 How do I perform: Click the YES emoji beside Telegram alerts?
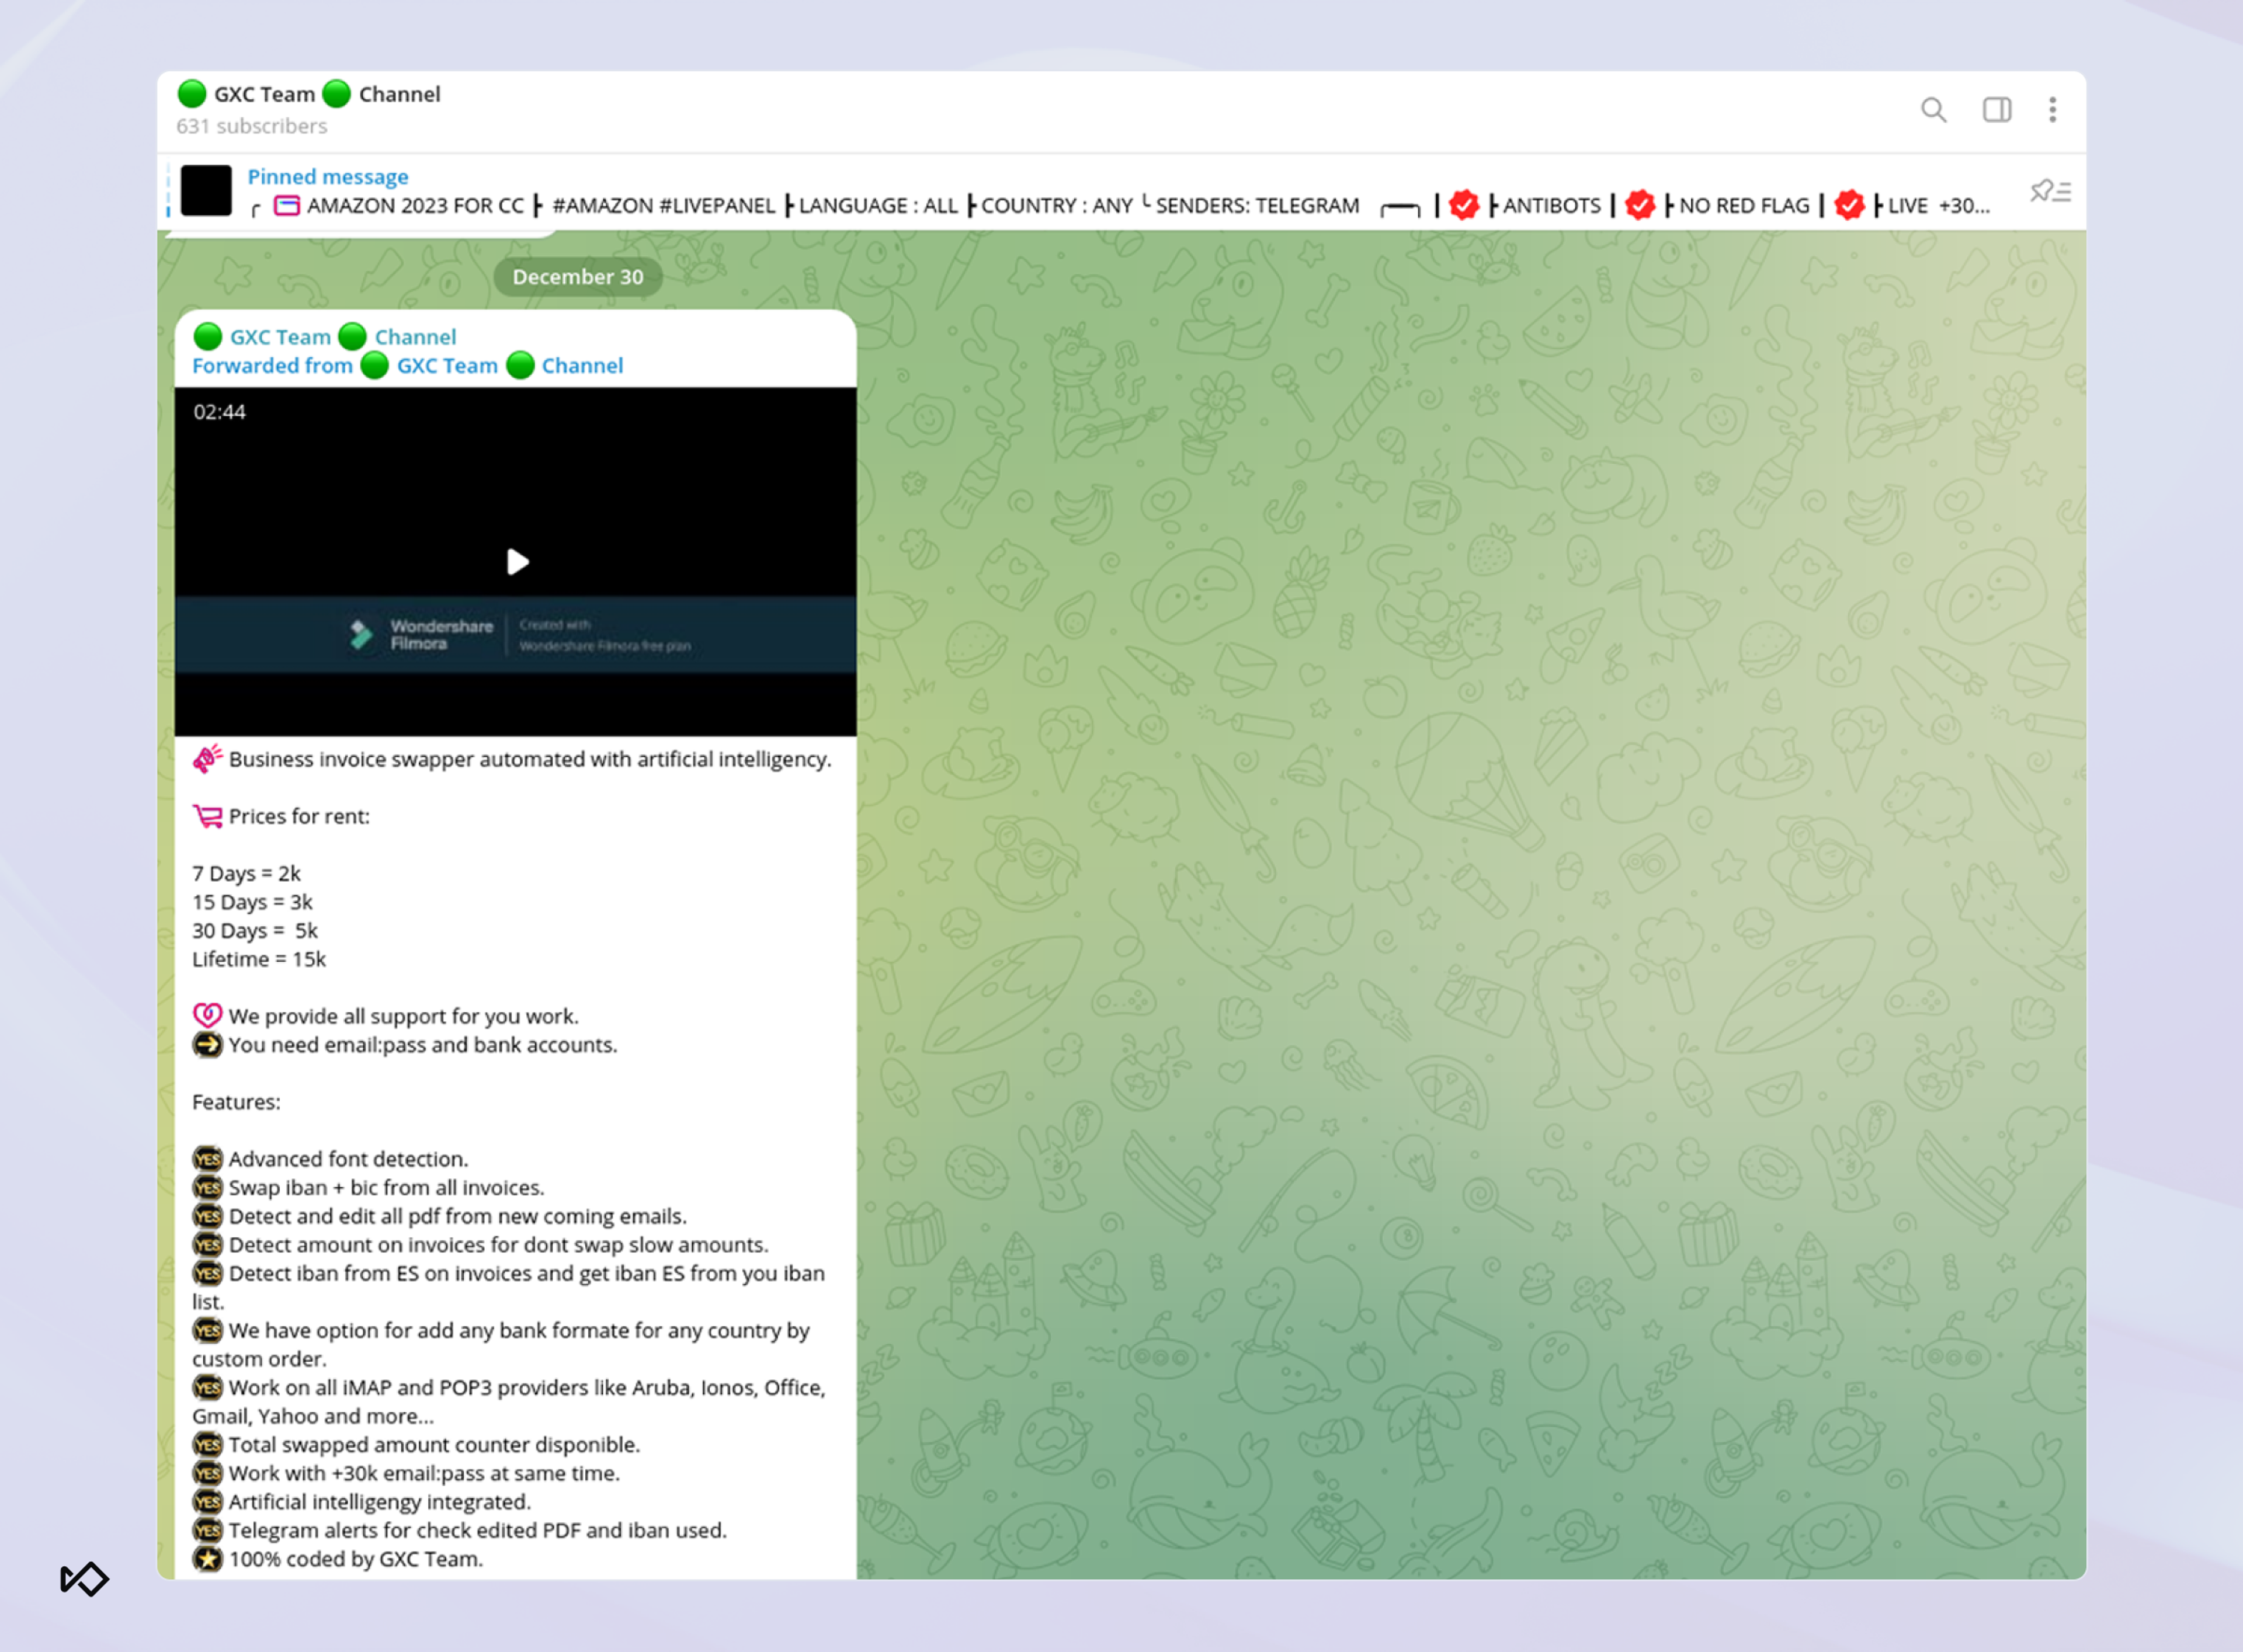pos(207,1530)
